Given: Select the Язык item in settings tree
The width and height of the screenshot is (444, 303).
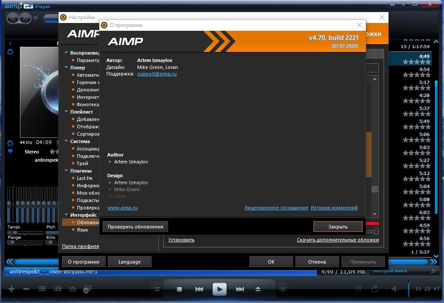Looking at the screenshot, I should [x=82, y=230].
